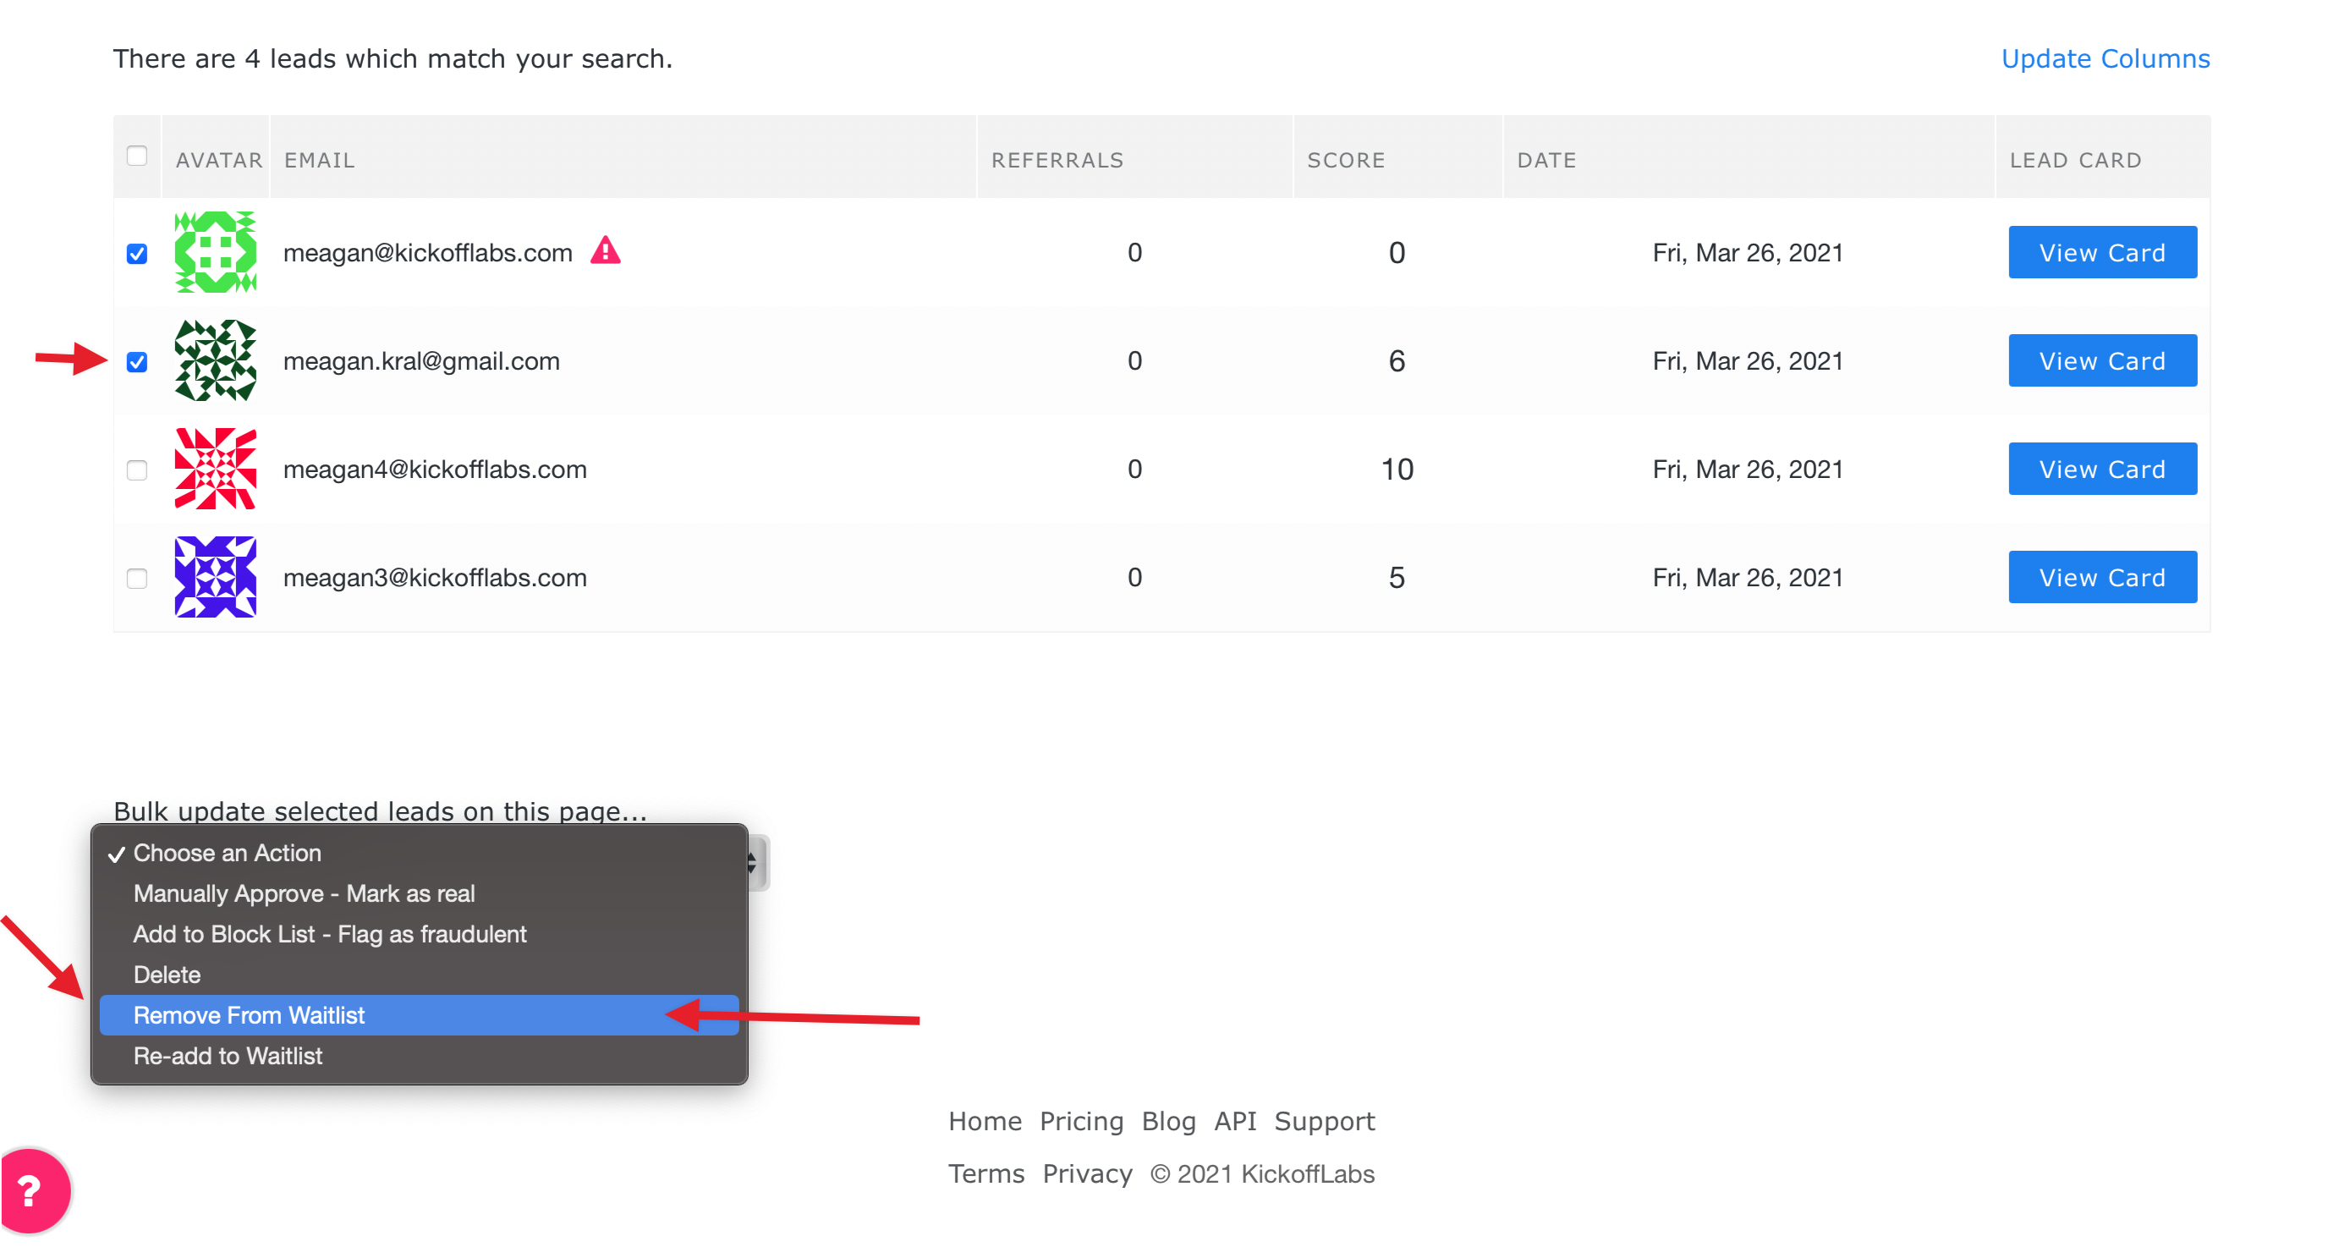Viewport: 2350px width, 1247px height.
Task: View Card for meagan3@kickofflabs.com
Action: tap(2102, 576)
